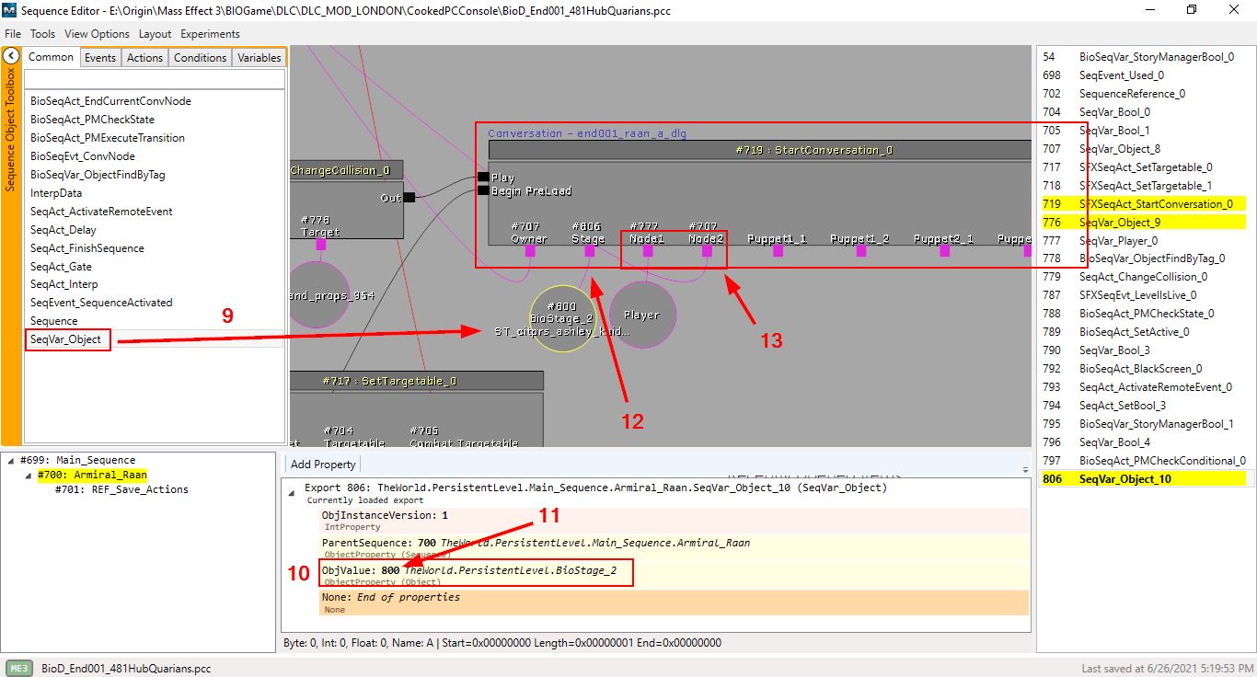Collapse the toolbox panel using the chevron icon
1257x677 pixels.
coord(10,55)
